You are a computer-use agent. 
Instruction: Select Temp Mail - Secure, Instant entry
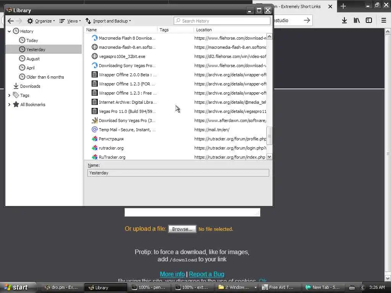click(x=176, y=130)
